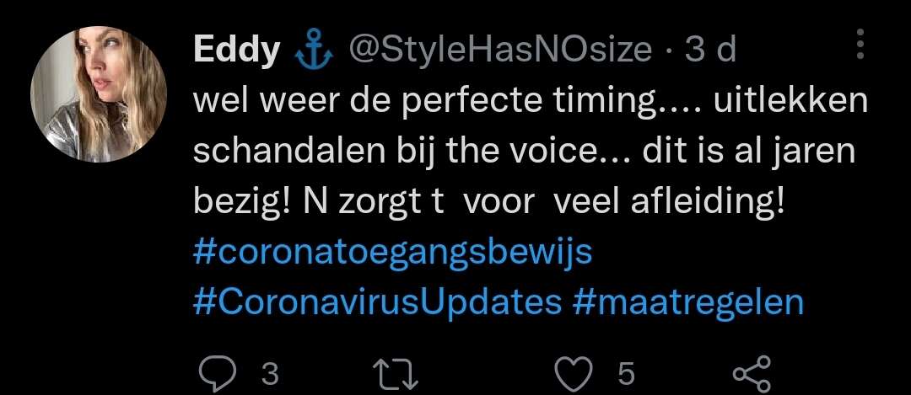Screen dimensions: 911x395
Task: Open the three-dot more options menu
Action: [x=860, y=44]
